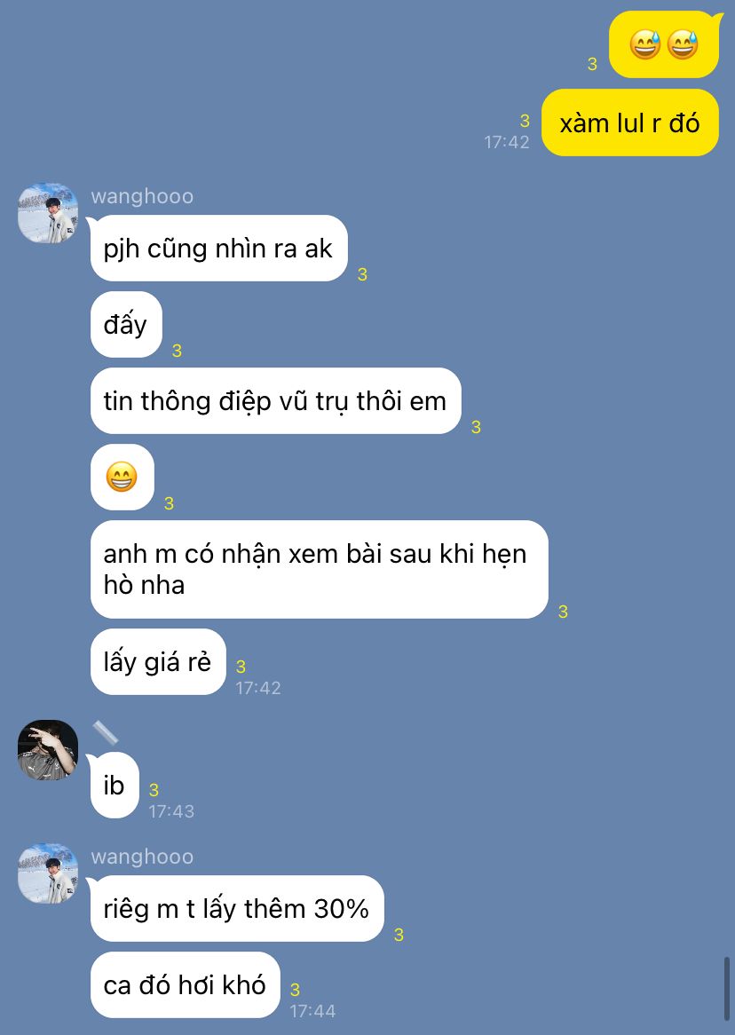Screen dimensions: 735x1035
Task: Tap the 'lấy giá rẻ' message bubble
Action: point(158,662)
